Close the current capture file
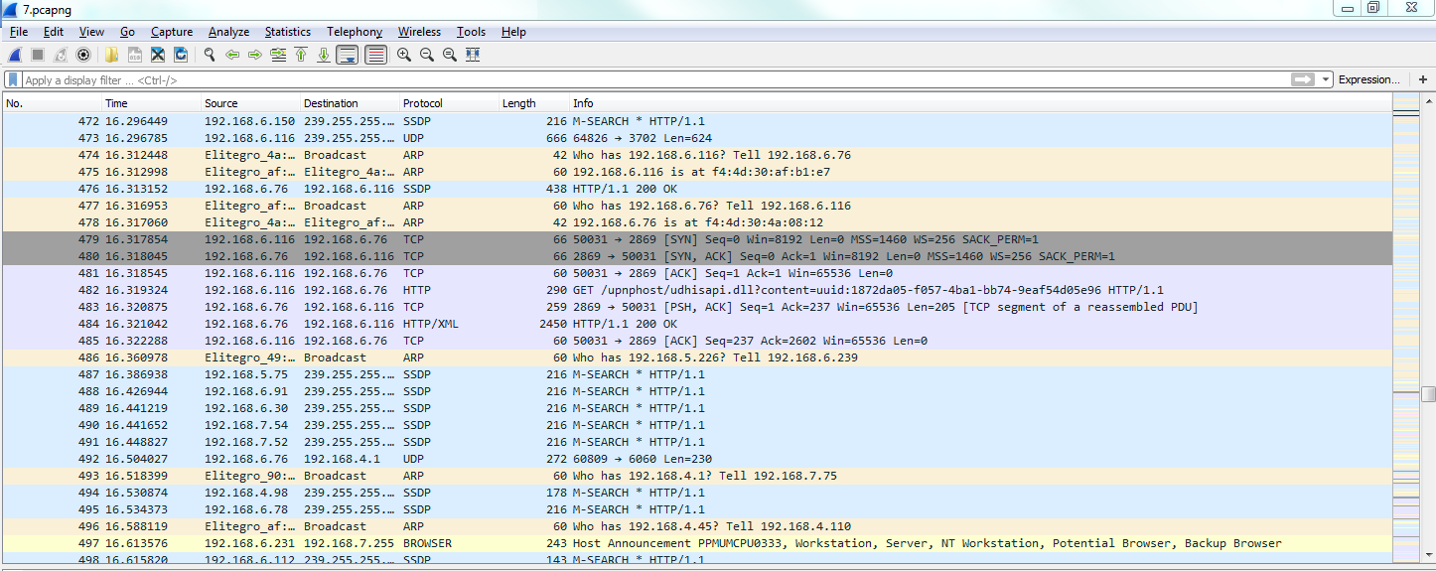This screenshot has height=571, width=1436. click(x=157, y=55)
